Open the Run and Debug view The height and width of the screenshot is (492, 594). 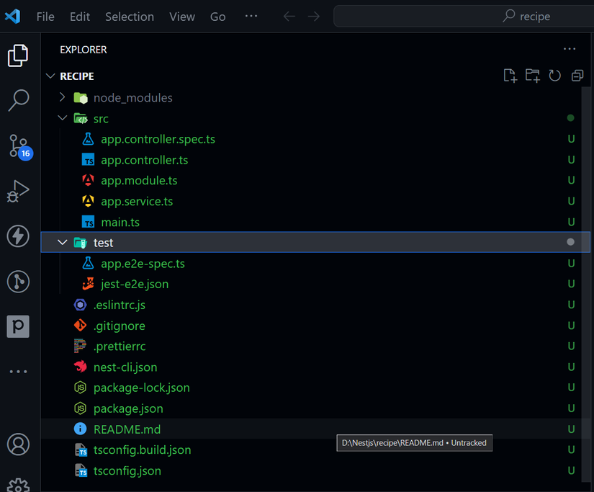pos(18,191)
